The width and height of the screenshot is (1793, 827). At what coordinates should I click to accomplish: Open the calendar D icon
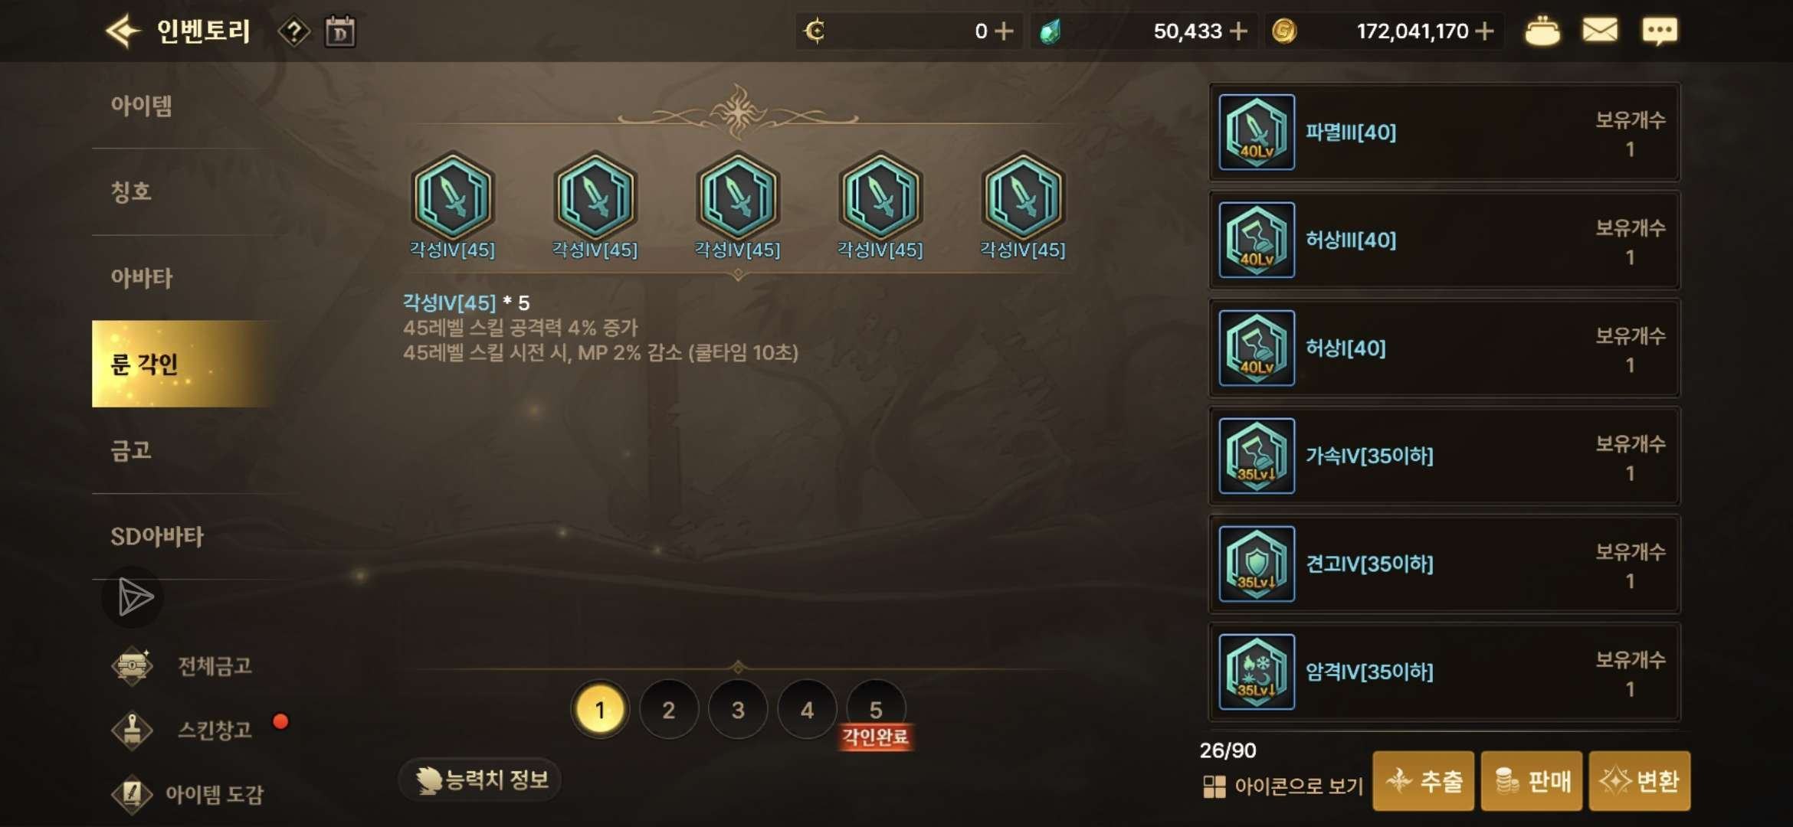pyautogui.click(x=340, y=31)
